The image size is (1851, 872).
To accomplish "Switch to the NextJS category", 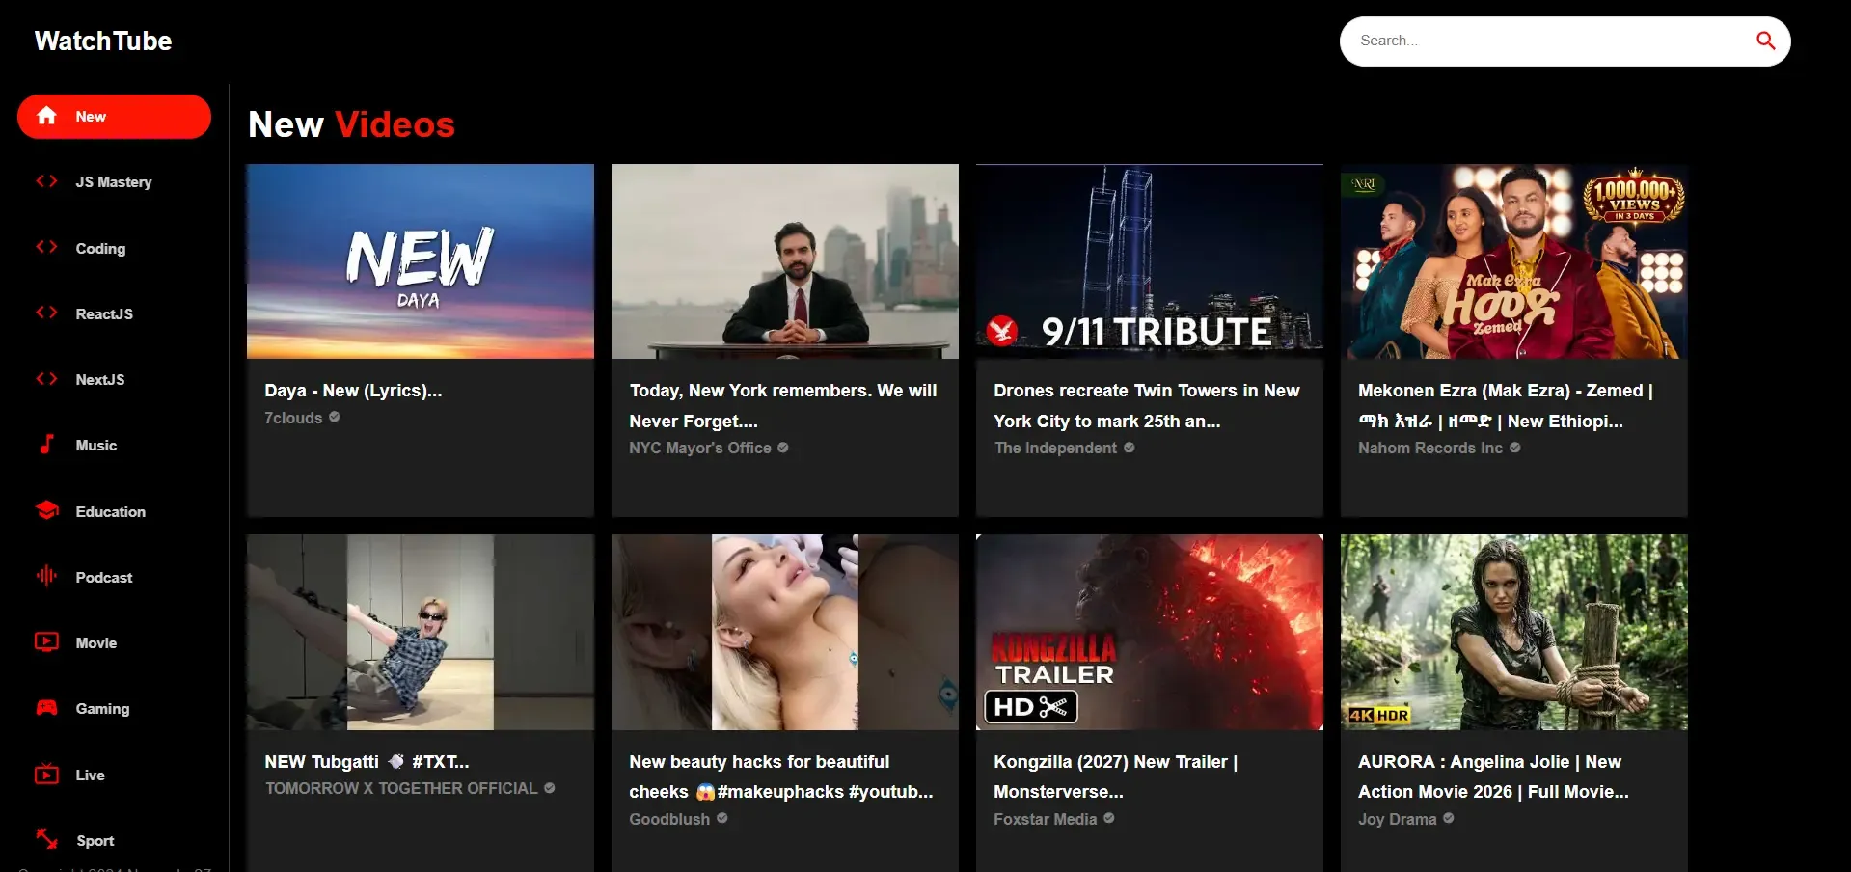I will click(x=100, y=380).
